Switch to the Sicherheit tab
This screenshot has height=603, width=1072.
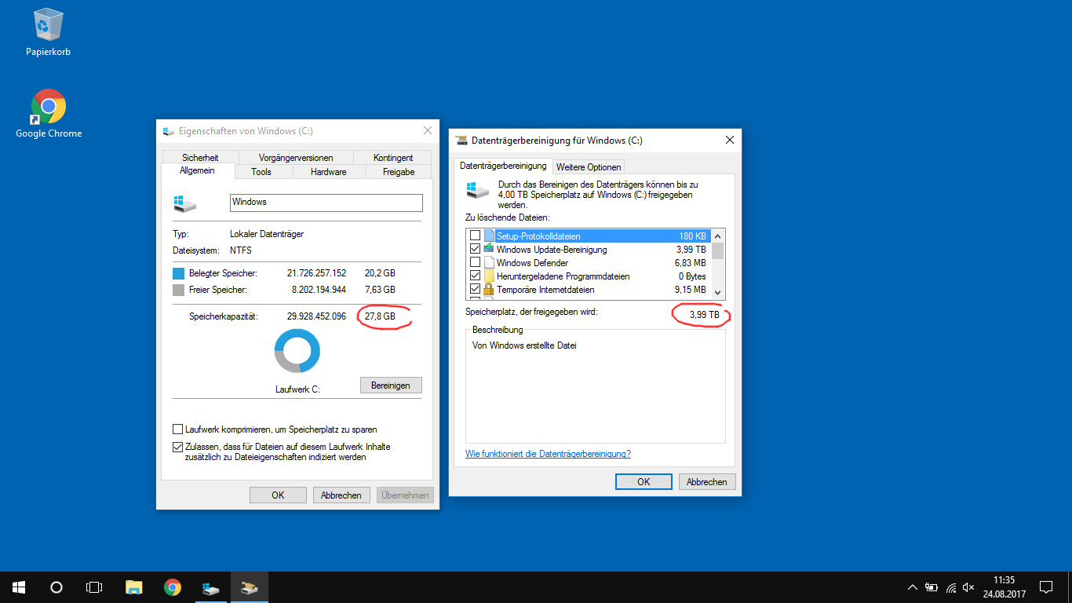(x=199, y=158)
